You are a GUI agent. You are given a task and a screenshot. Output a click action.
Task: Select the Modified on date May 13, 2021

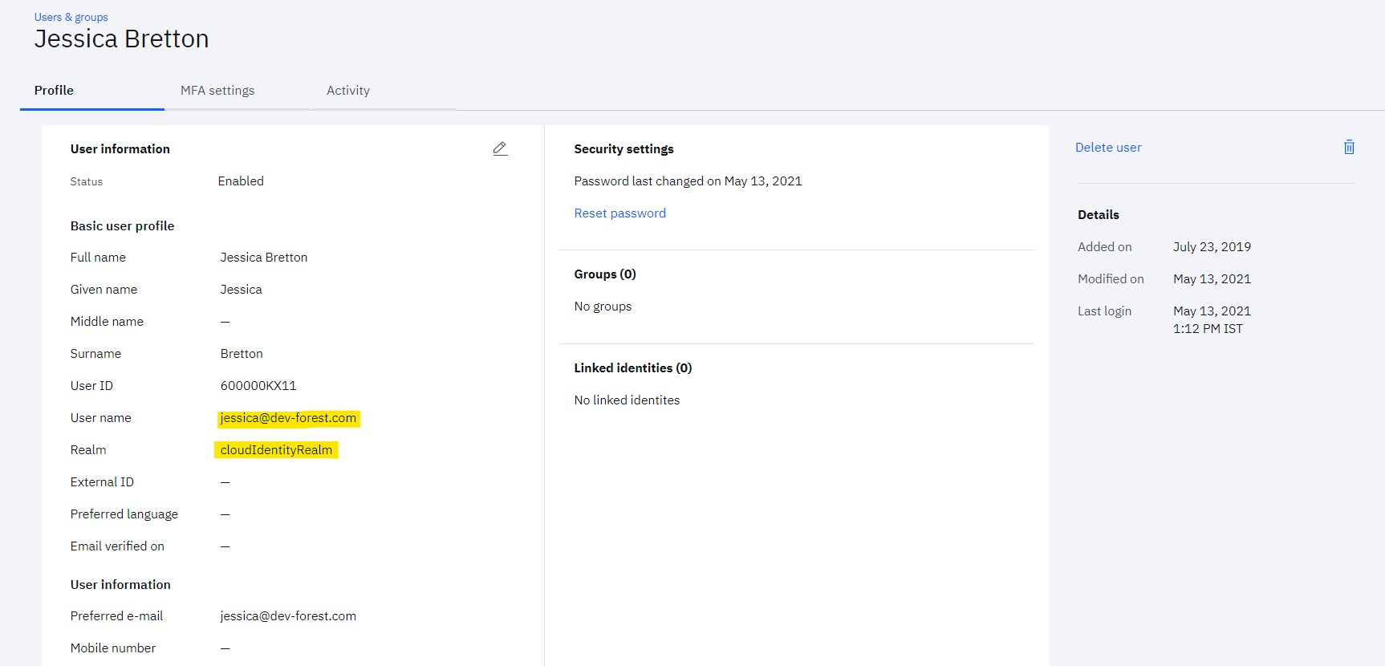click(1212, 279)
